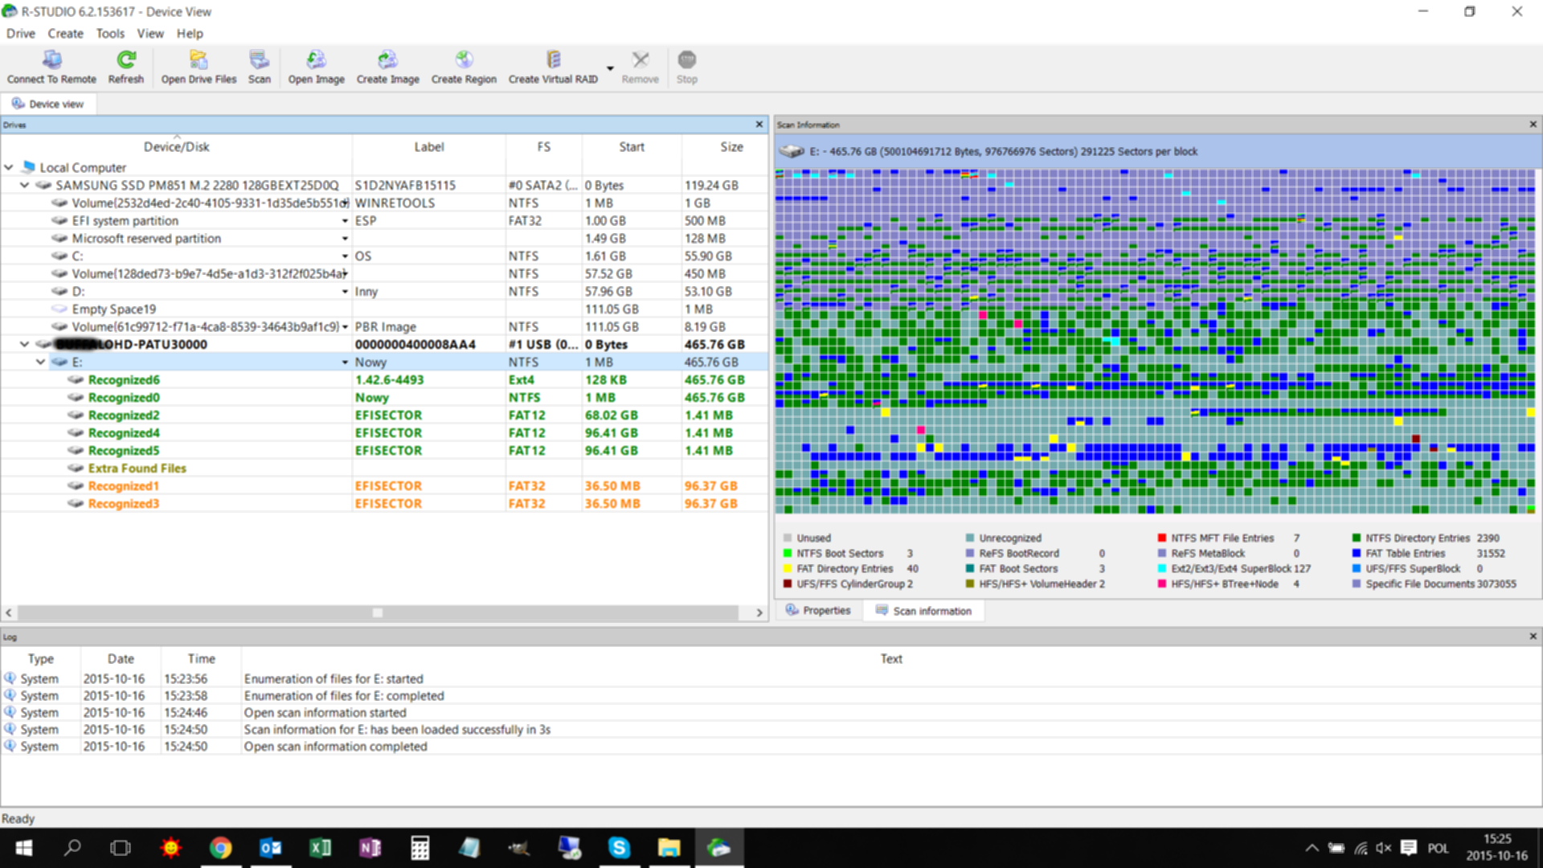Collapse the E: partition node

(x=40, y=362)
